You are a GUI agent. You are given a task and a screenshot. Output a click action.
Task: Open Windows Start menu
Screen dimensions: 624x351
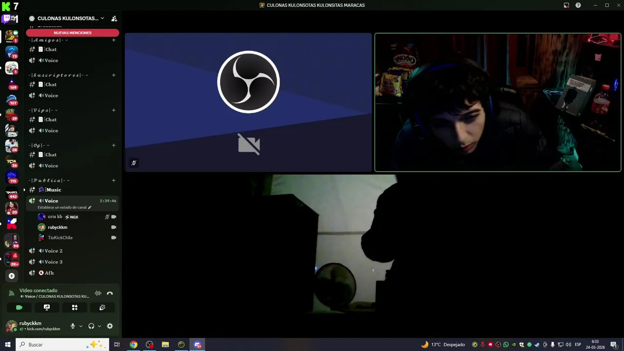[8, 345]
